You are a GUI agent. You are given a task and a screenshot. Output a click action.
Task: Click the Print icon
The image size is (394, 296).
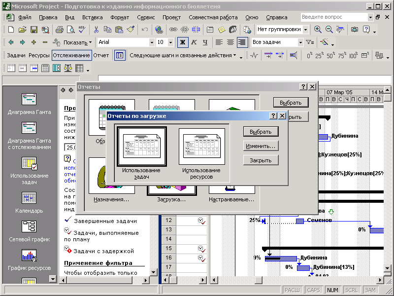pos(59,30)
